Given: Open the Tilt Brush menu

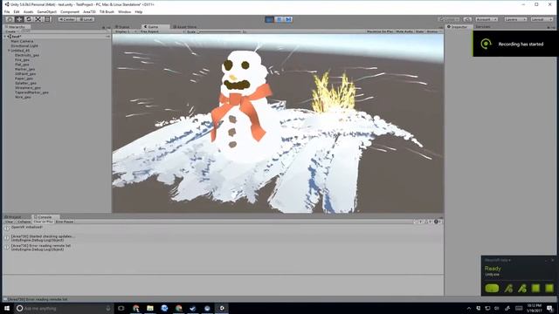Looking at the screenshot, I should click(x=107, y=11).
